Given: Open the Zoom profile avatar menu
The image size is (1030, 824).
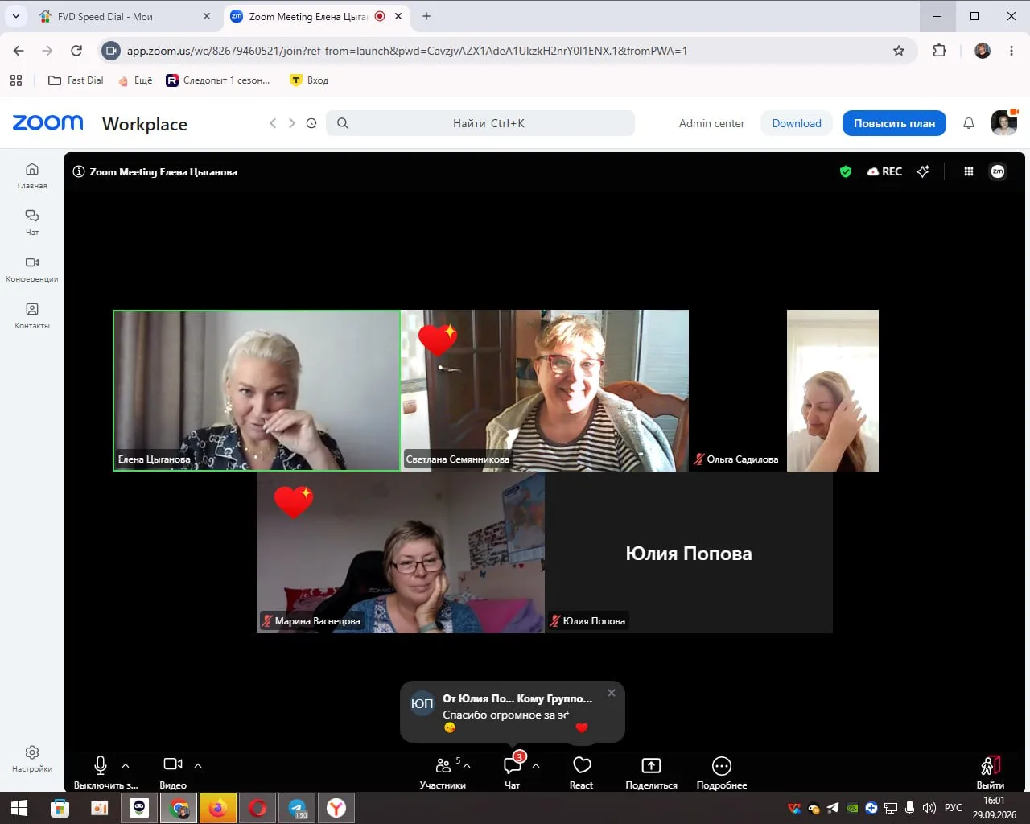Looking at the screenshot, I should tap(1004, 123).
